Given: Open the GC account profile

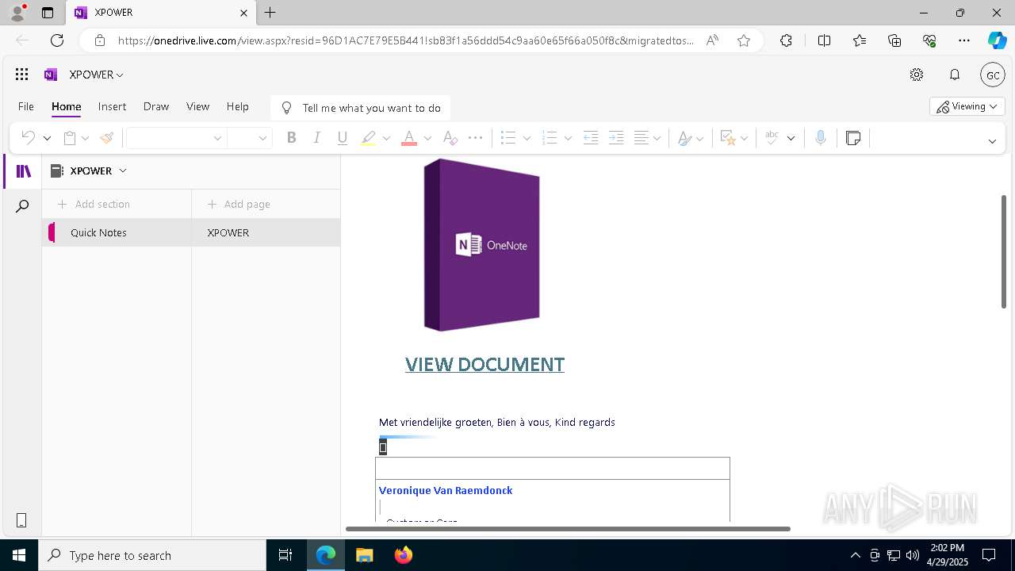Looking at the screenshot, I should tap(993, 75).
